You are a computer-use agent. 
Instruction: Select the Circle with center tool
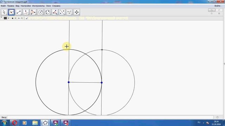[x=40, y=12]
